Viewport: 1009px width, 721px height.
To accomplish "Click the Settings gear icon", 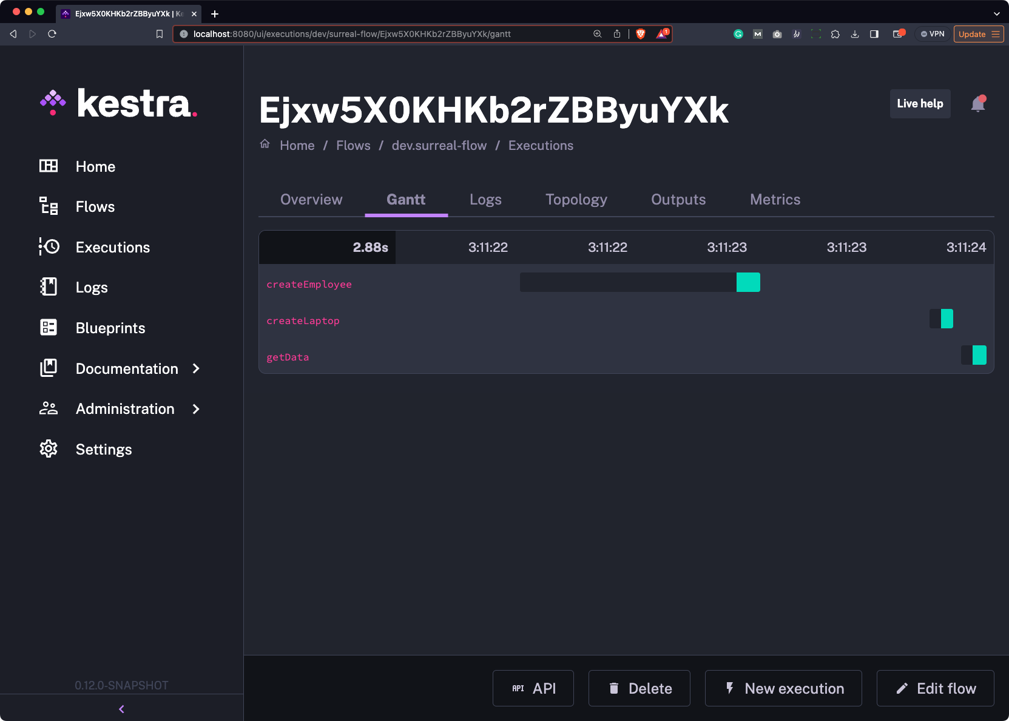I will coord(49,449).
